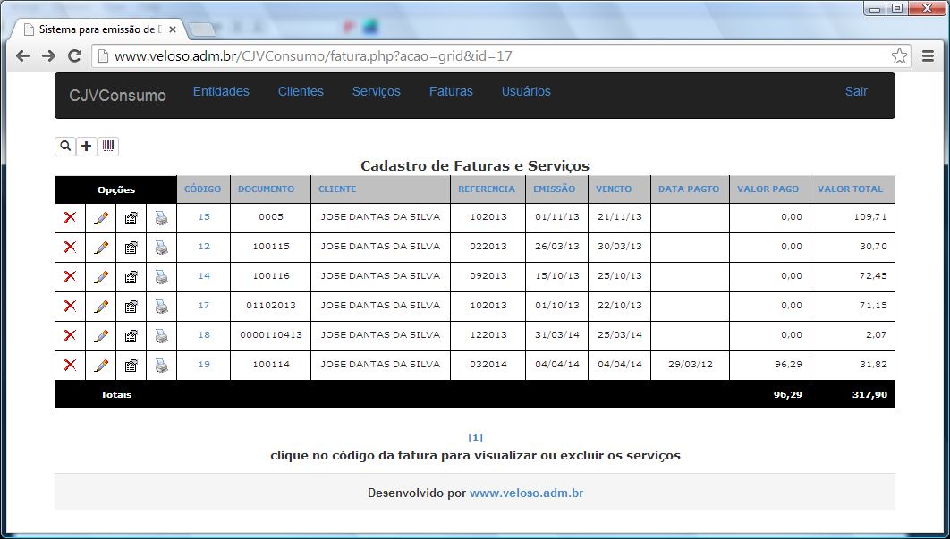Select document number 0000110413 cell
This screenshot has width=950, height=539.
pos(271,335)
